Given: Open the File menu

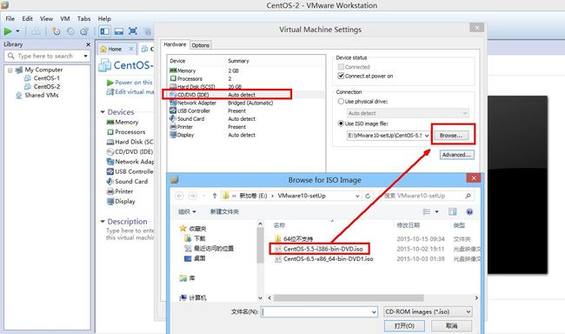Looking at the screenshot, I should pos(10,19).
